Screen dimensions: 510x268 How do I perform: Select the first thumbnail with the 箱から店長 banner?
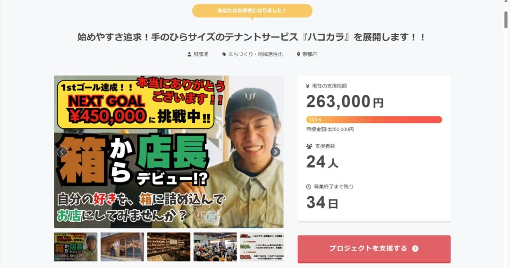point(76,247)
